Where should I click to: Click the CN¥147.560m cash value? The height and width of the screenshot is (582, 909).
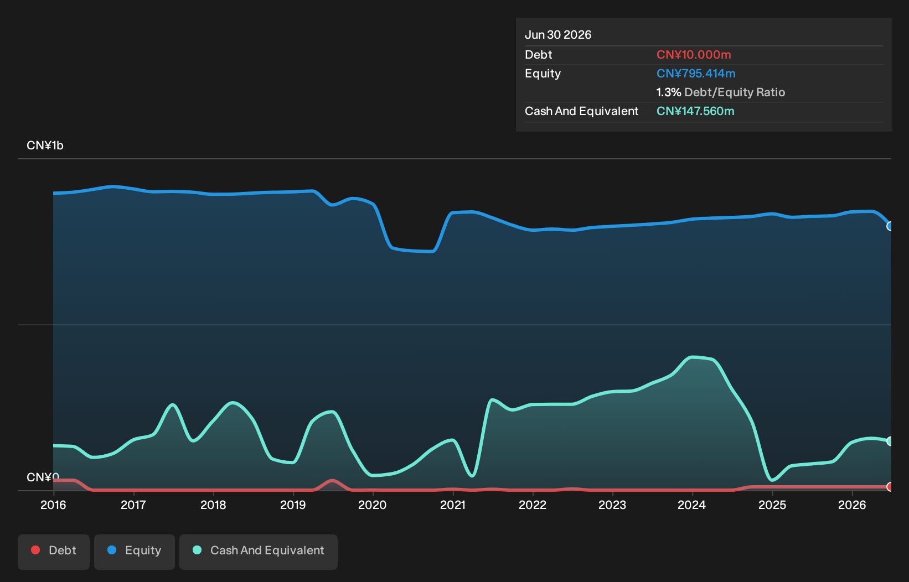[x=695, y=111]
